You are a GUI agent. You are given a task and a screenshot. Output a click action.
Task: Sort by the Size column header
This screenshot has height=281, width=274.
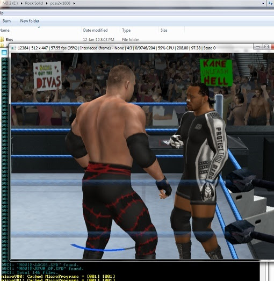click(x=164, y=30)
